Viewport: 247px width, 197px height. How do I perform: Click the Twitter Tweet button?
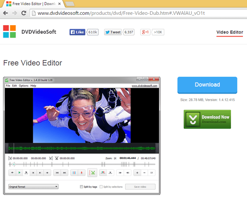(x=113, y=32)
